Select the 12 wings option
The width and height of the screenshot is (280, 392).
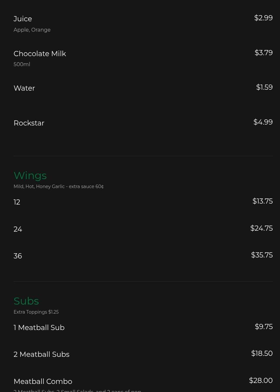17,202
